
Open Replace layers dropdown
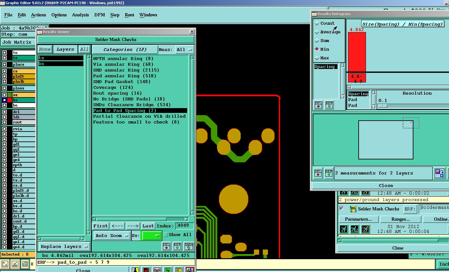click(64, 247)
